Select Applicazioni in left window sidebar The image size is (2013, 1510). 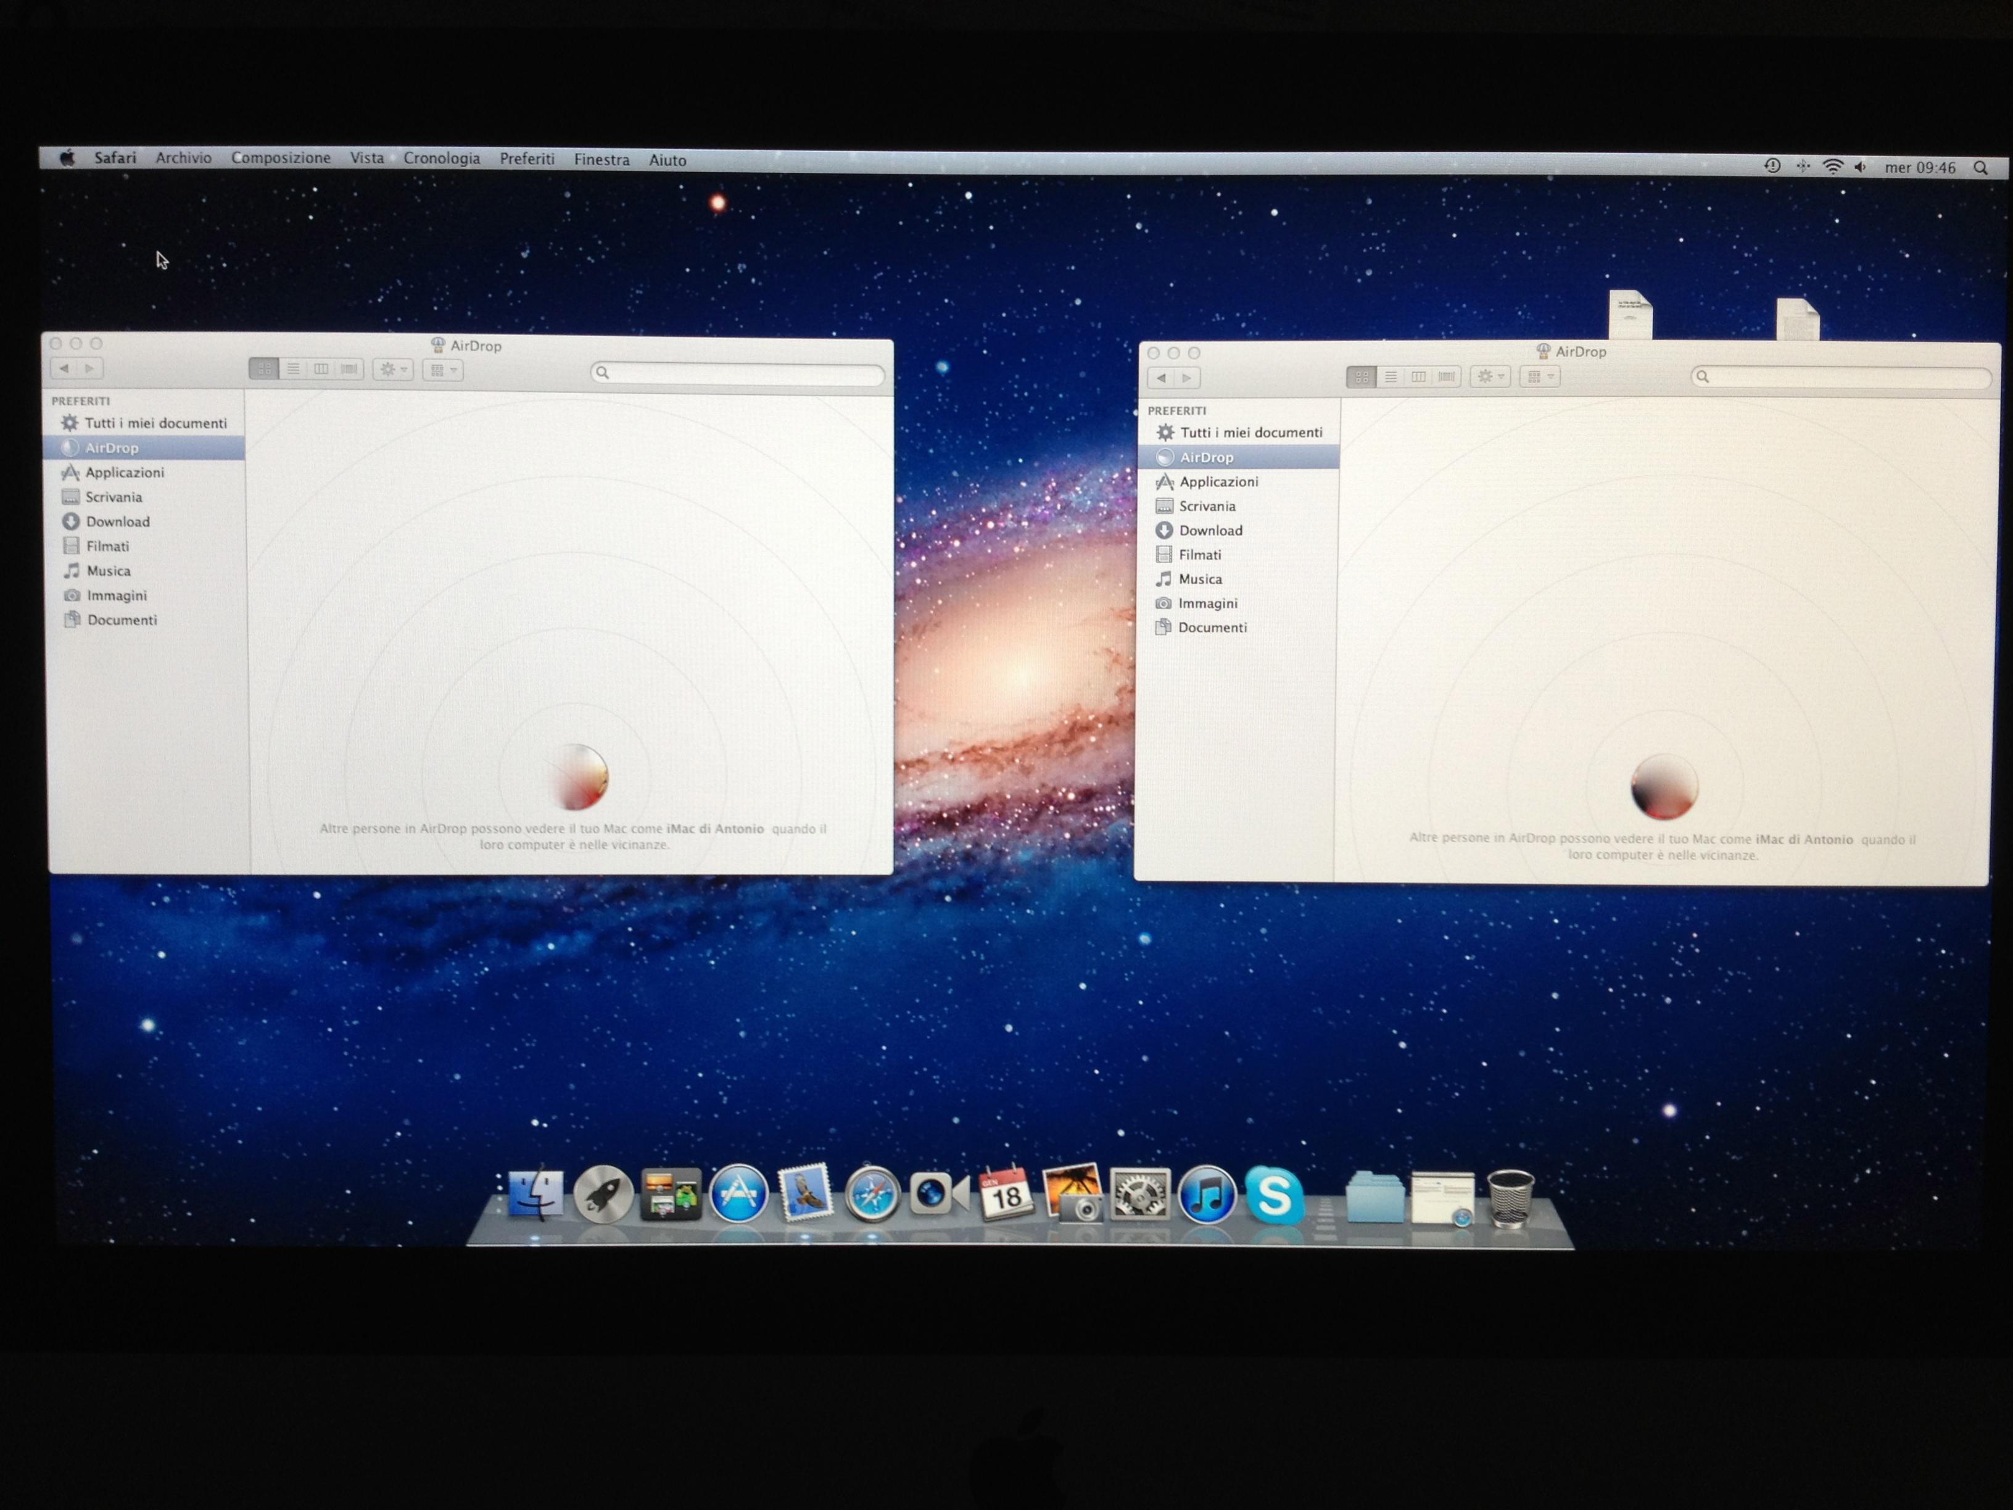(125, 473)
